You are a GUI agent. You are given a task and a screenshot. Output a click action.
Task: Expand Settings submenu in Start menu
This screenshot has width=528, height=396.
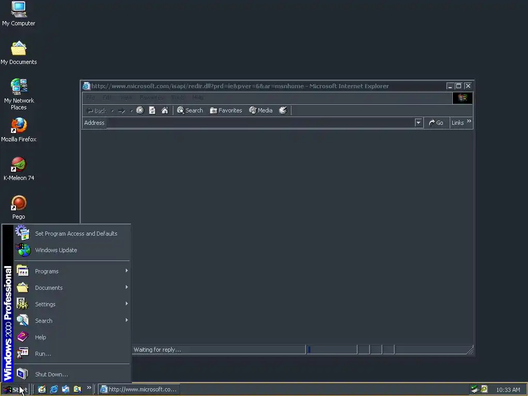pyautogui.click(x=72, y=304)
